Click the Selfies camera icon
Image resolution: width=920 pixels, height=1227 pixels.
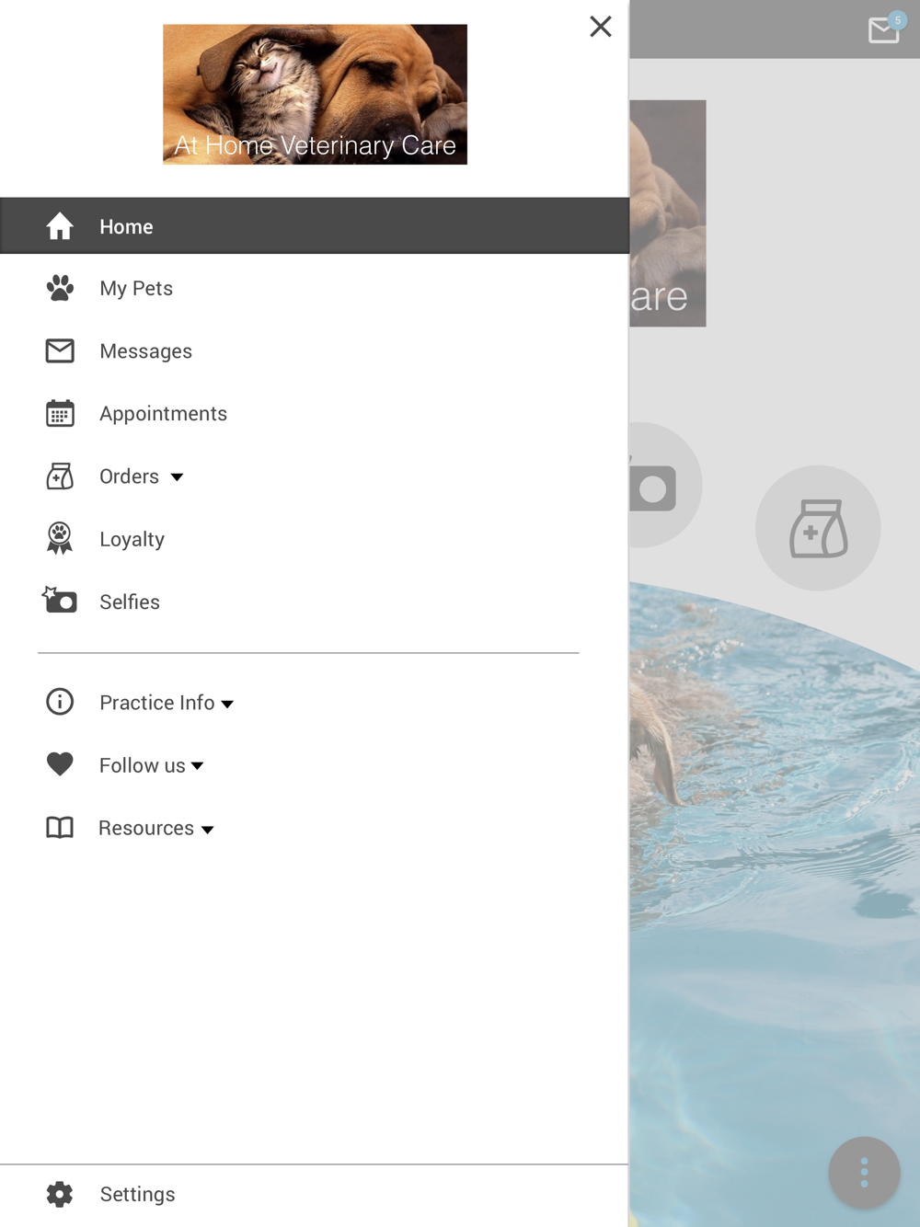pos(60,600)
